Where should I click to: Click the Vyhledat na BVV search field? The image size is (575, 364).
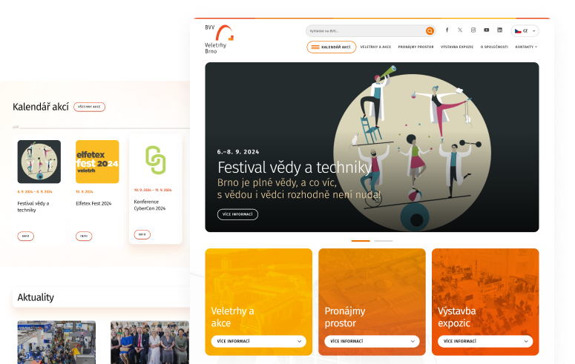(x=365, y=31)
